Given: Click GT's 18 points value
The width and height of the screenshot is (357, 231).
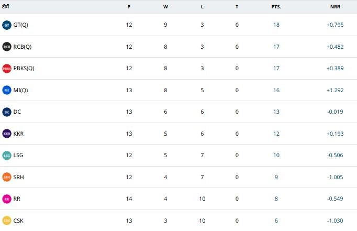Looking at the screenshot, I should [276, 25].
